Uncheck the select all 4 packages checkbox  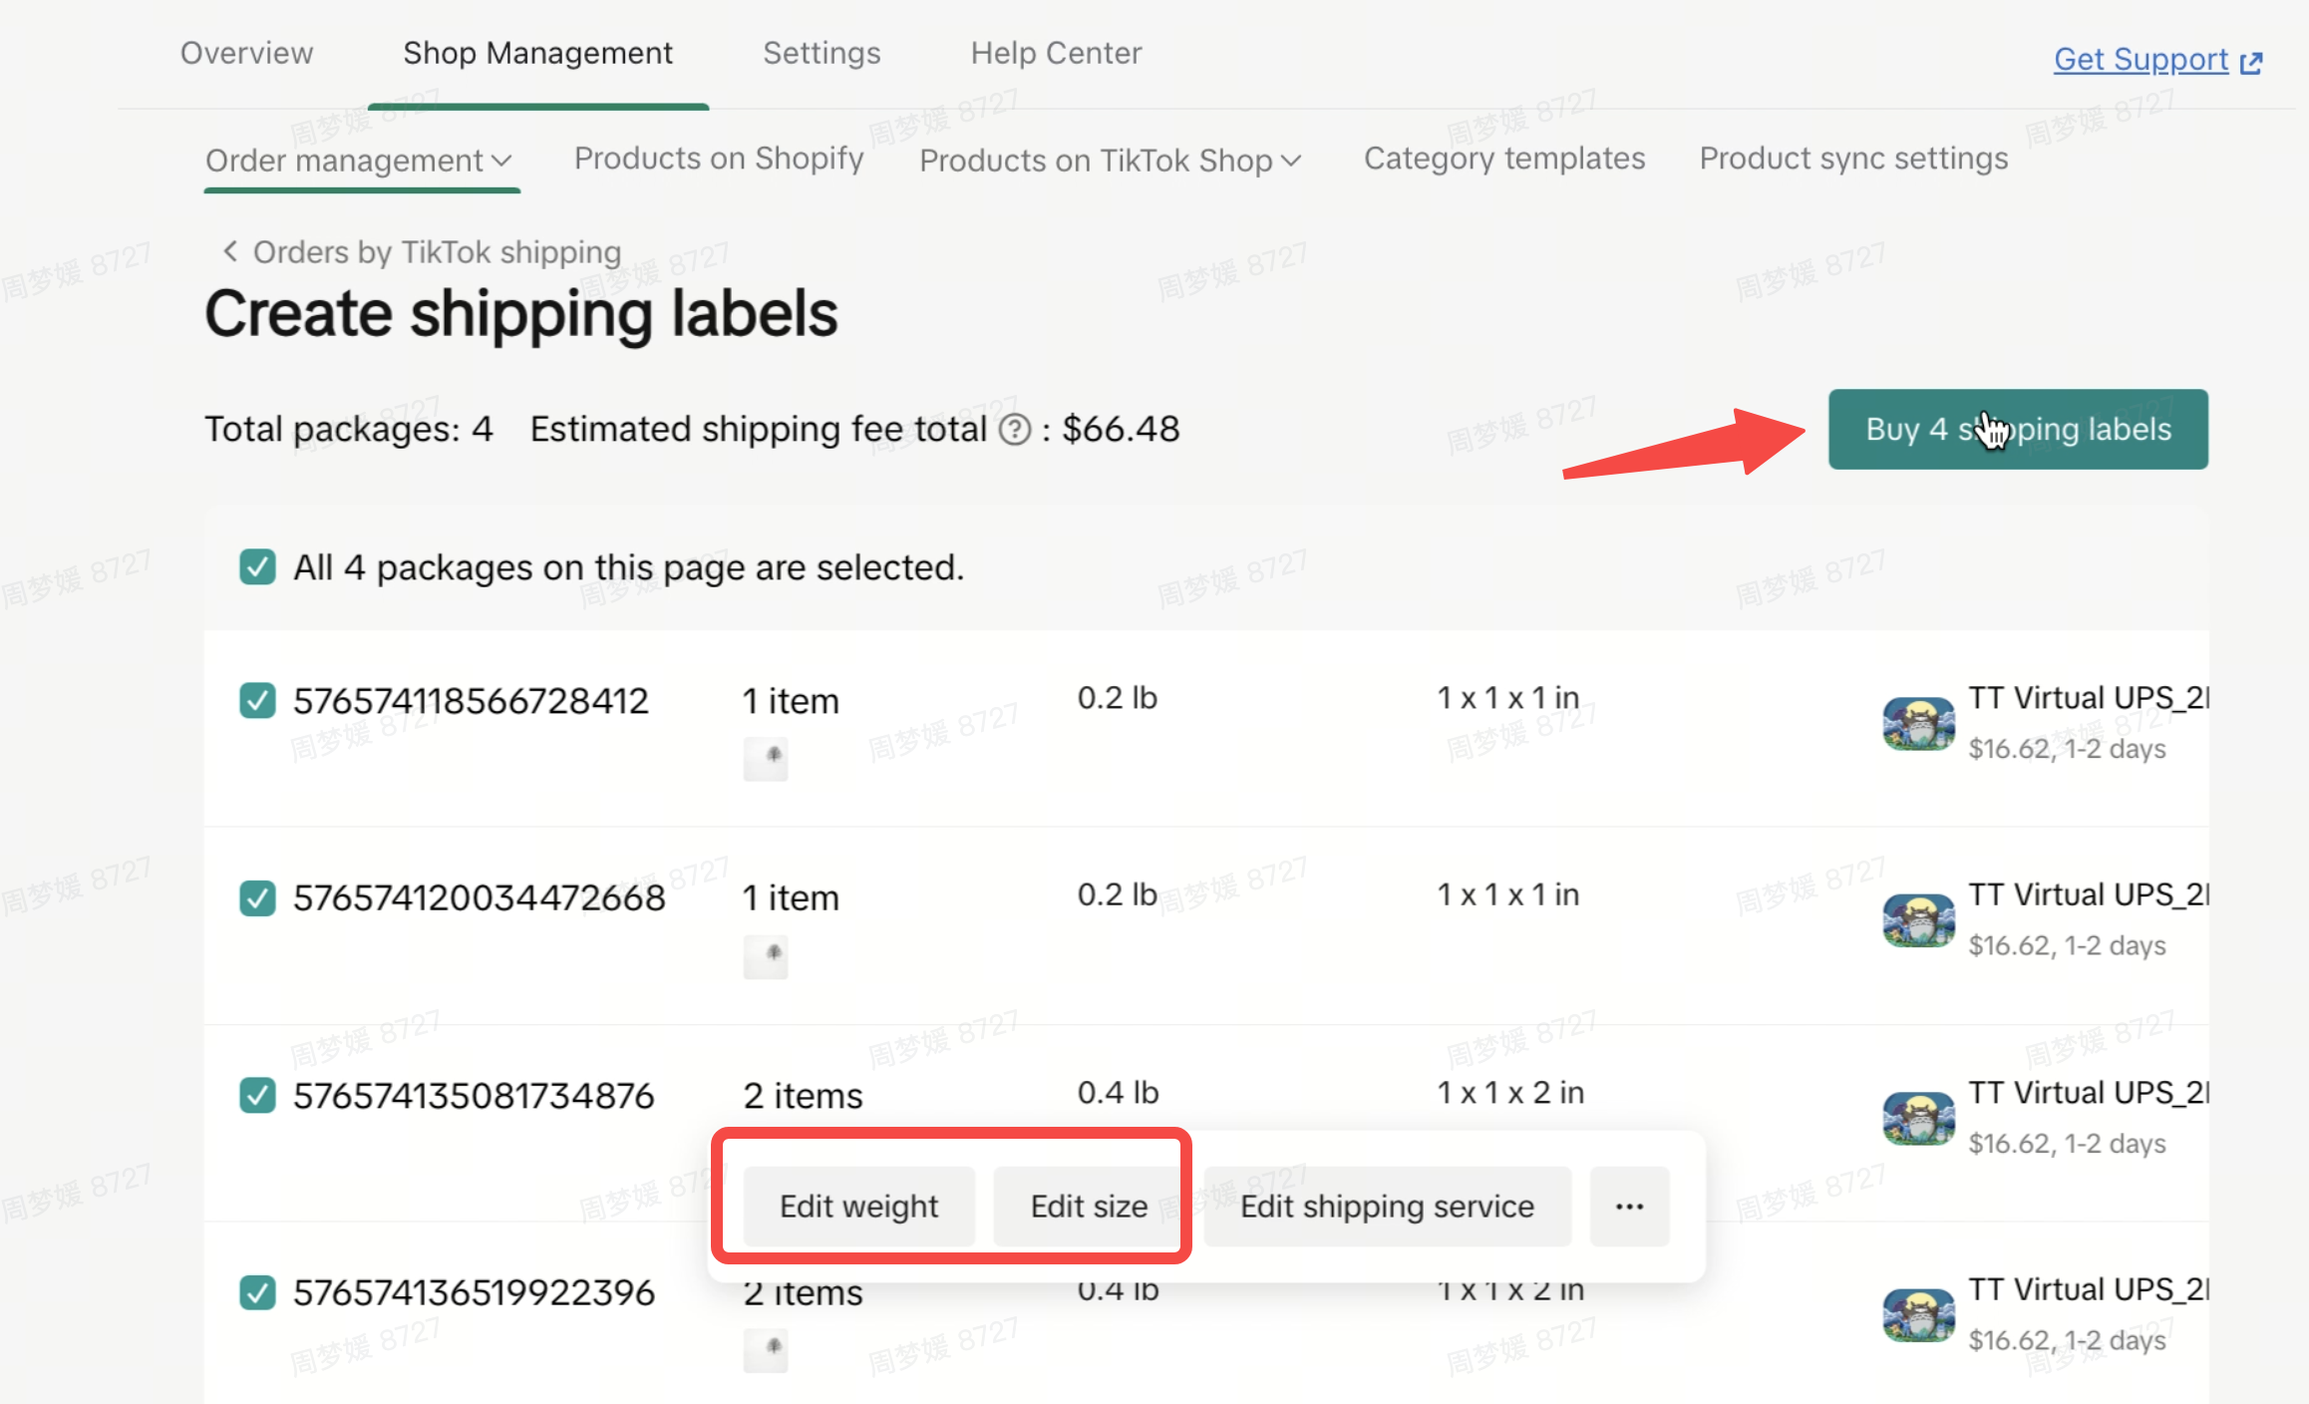[x=257, y=567]
